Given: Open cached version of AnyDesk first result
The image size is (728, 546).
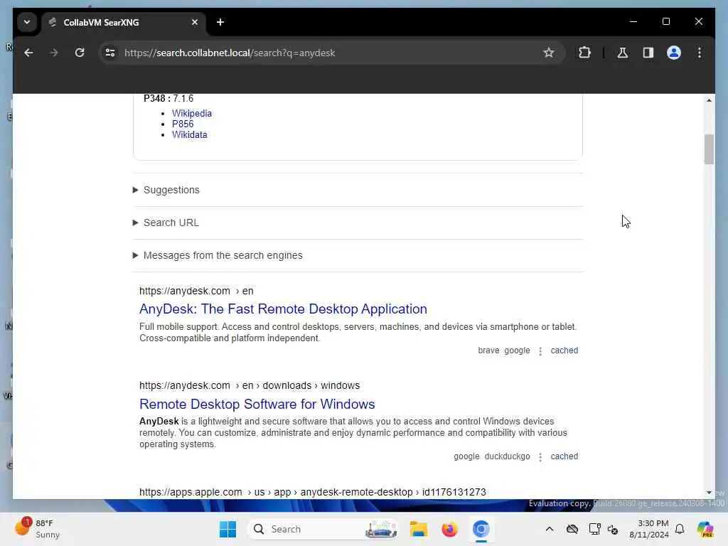Looking at the screenshot, I should (x=564, y=350).
